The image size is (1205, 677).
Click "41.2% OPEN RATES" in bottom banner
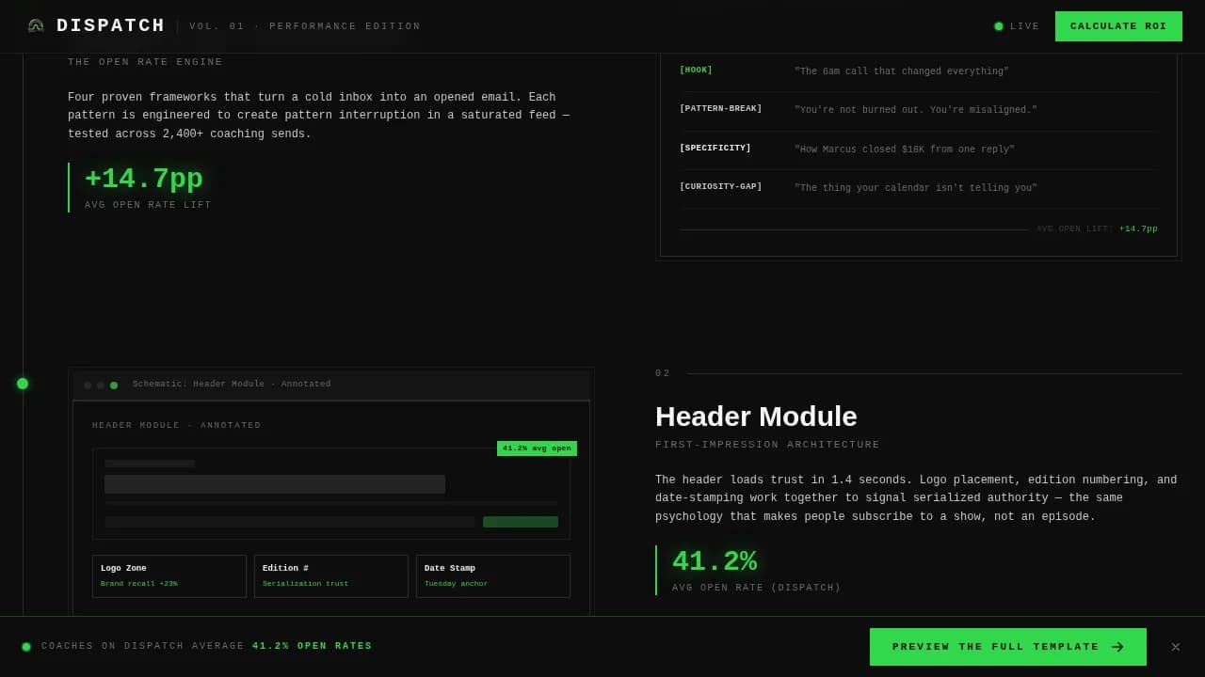(313, 646)
